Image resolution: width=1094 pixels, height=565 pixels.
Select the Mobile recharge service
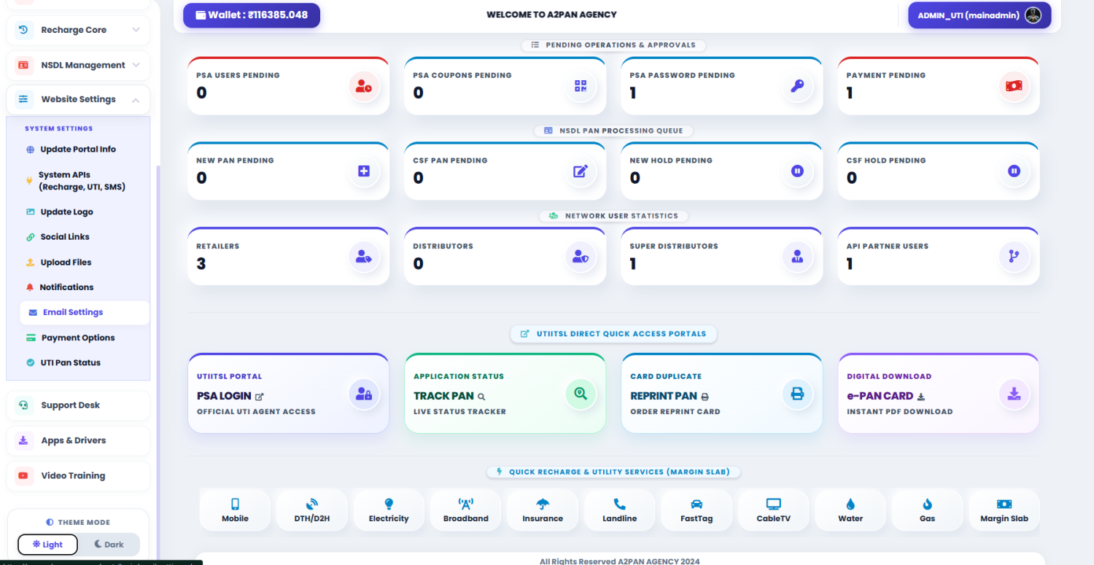[235, 510]
